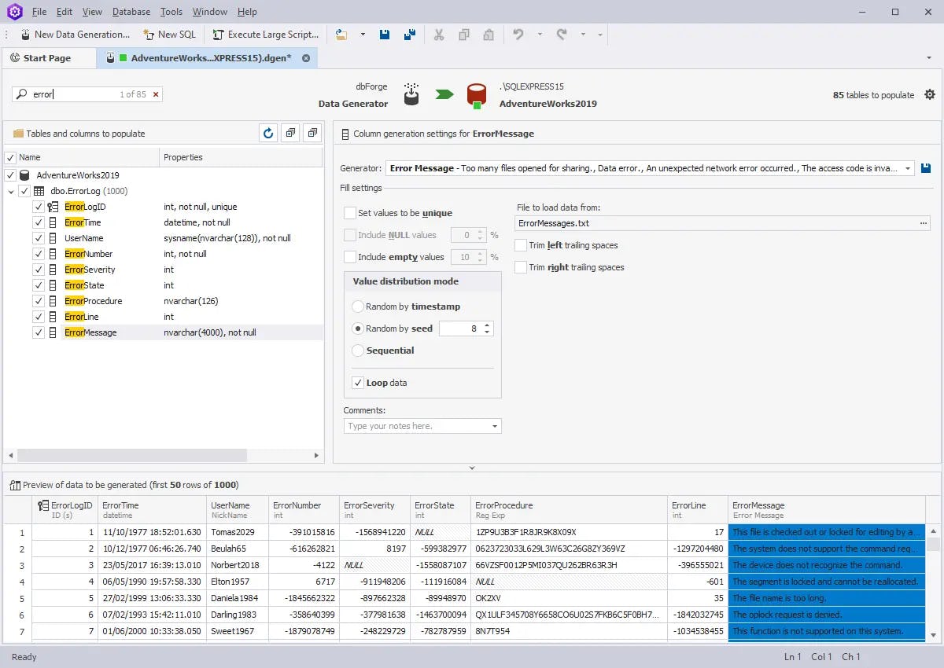Open the generation settings gear icon

click(930, 94)
